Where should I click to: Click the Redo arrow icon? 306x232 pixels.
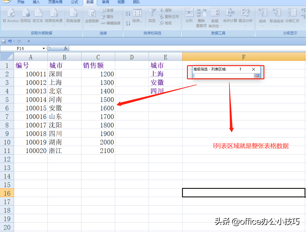point(19,41)
